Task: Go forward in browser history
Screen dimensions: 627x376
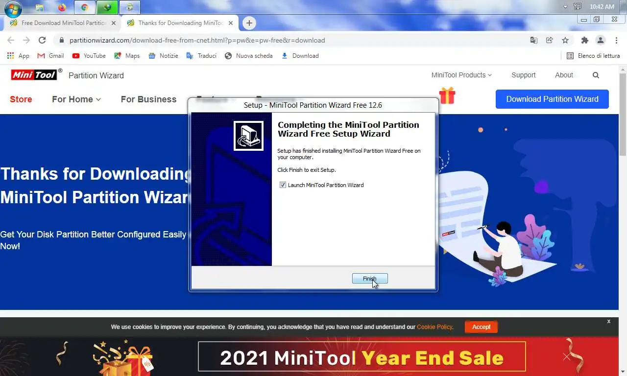Action: 26,40
